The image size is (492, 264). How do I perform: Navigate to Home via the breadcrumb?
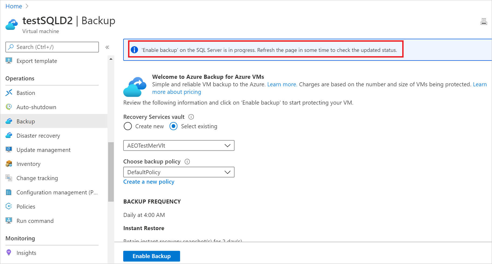13,6
